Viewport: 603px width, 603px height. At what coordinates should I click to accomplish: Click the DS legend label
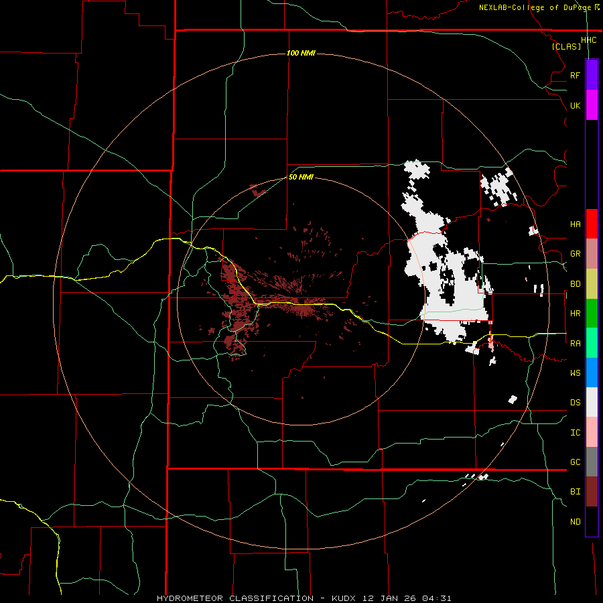[575, 403]
